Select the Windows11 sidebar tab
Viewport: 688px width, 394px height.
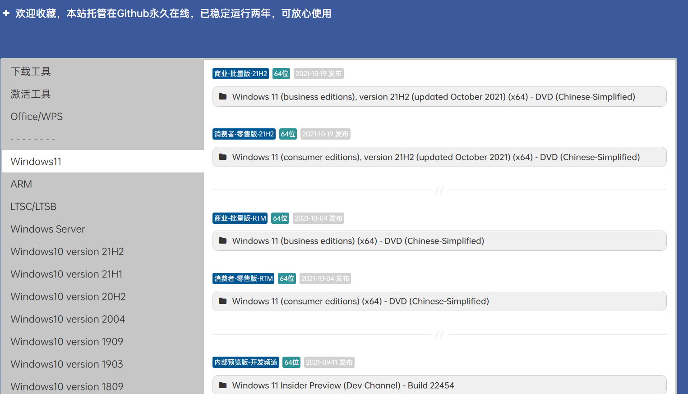(36, 162)
